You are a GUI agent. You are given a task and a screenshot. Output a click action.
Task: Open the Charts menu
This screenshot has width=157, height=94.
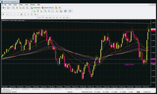pyautogui.click(x=21, y=4)
